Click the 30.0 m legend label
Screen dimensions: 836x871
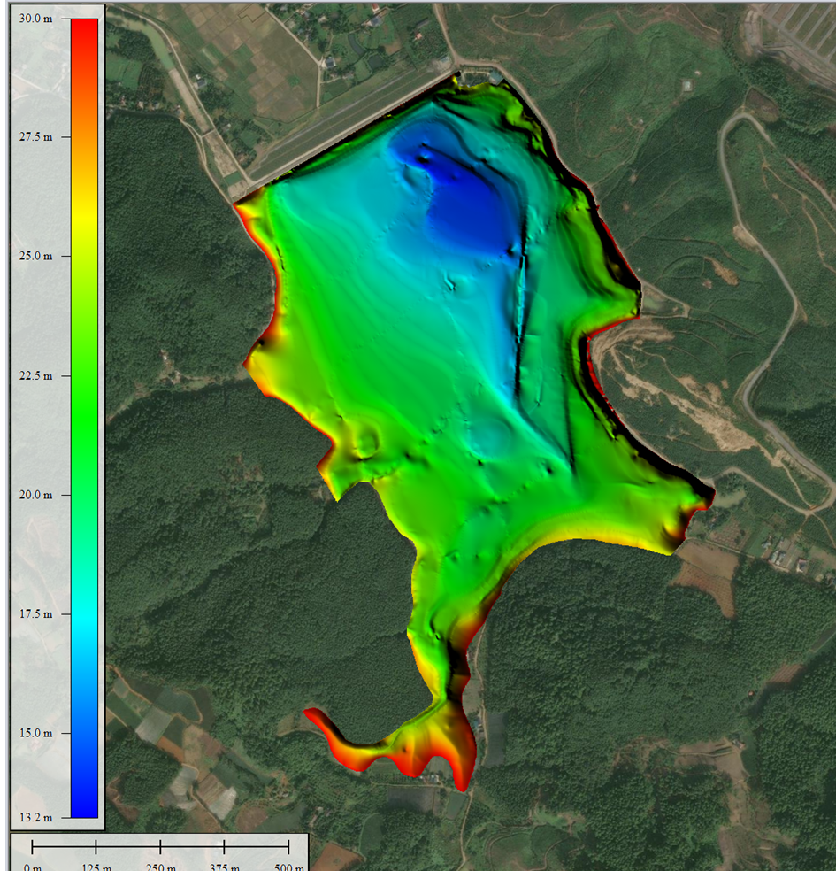pos(36,19)
